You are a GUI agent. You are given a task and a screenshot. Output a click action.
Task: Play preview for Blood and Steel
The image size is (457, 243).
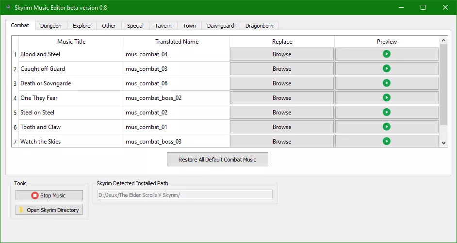387,54
